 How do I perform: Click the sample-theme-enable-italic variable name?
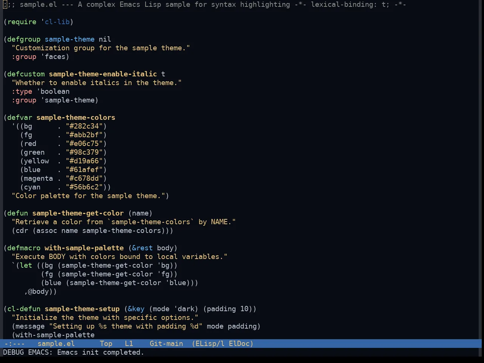click(103, 74)
